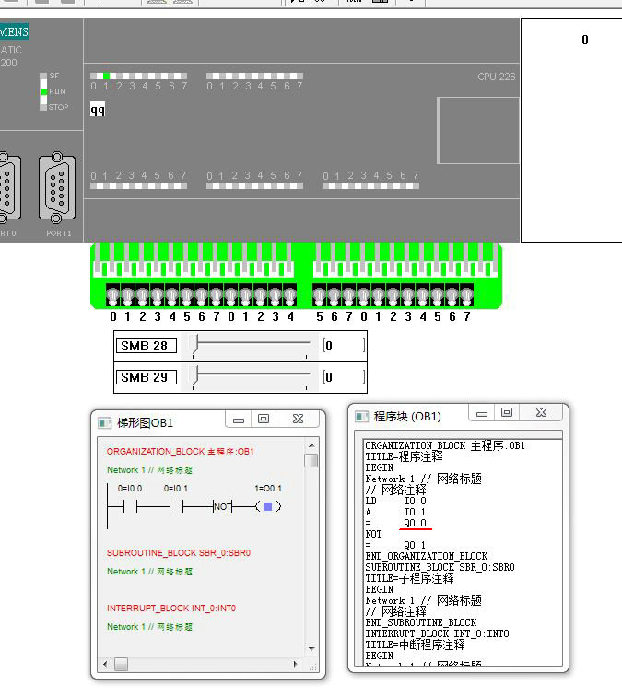Click the green RUN status LED
Screen dimensions: 622x698
[x=43, y=91]
